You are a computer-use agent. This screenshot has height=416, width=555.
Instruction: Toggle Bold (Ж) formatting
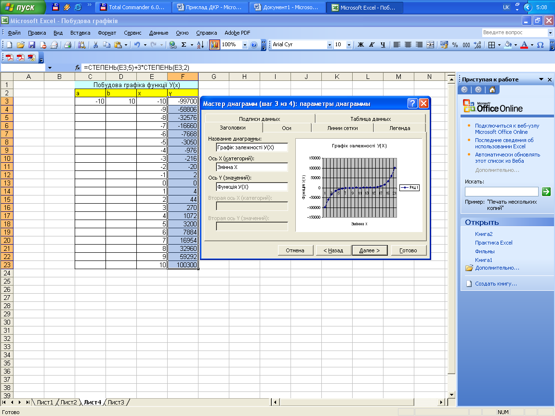361,45
